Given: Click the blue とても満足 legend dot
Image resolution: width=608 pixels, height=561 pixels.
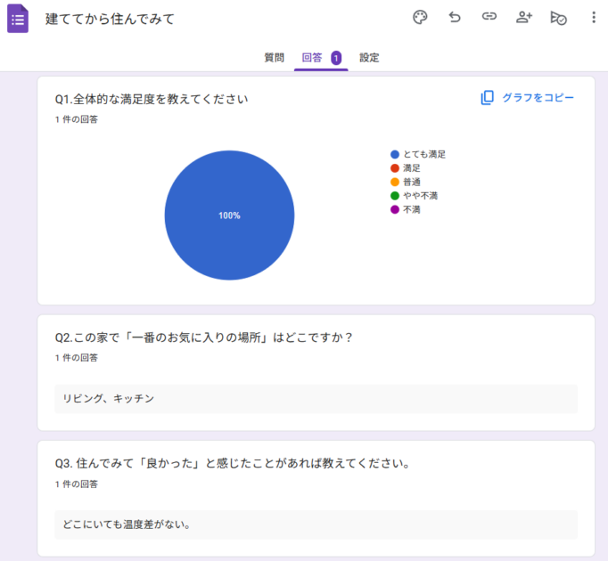Looking at the screenshot, I should [x=395, y=154].
